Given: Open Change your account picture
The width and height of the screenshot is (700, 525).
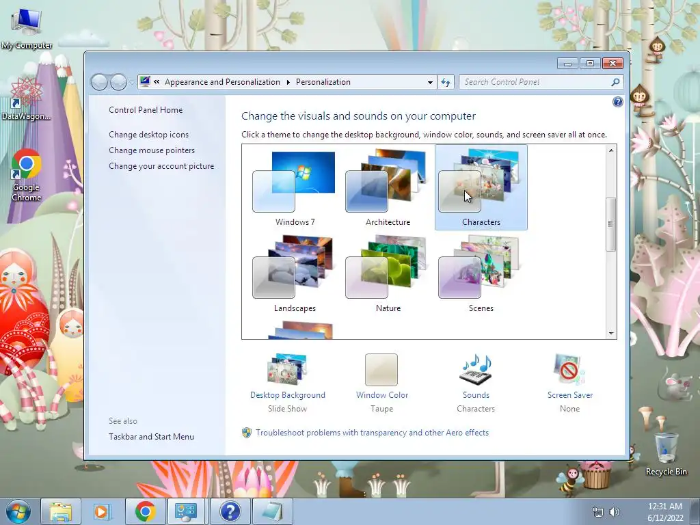Looking at the screenshot, I should coord(161,166).
